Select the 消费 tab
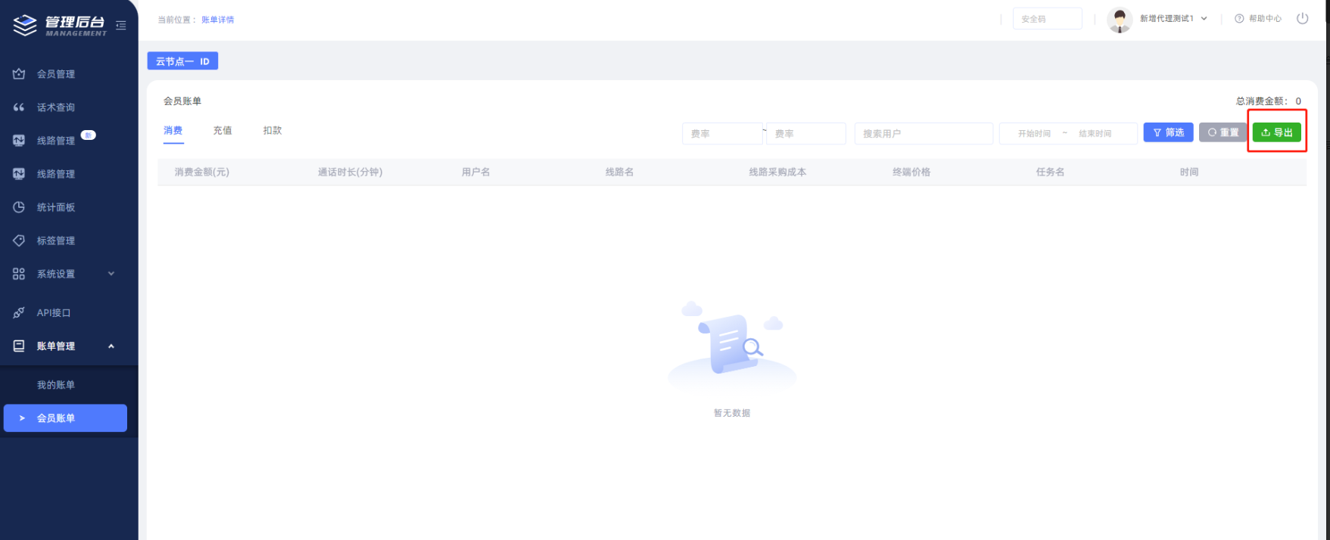1330x540 pixels. 173,131
